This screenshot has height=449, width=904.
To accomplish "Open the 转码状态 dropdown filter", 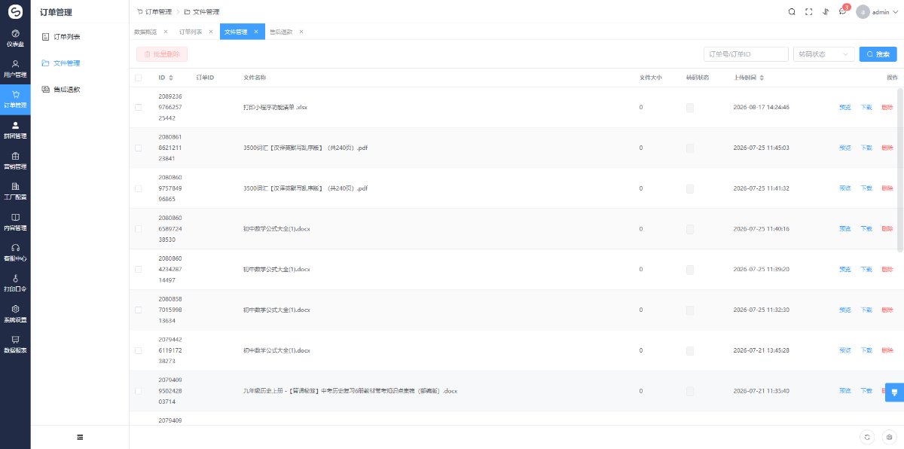I will click(824, 54).
